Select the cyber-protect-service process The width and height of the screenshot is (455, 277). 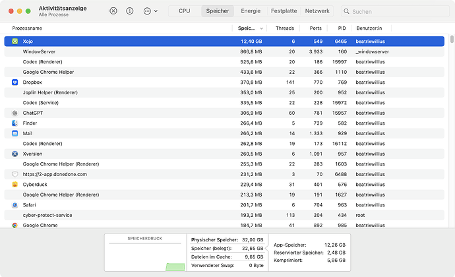pos(224,215)
